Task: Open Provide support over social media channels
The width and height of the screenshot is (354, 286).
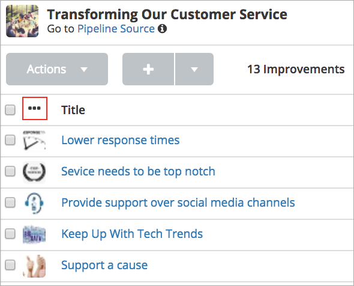Action: coord(178,202)
